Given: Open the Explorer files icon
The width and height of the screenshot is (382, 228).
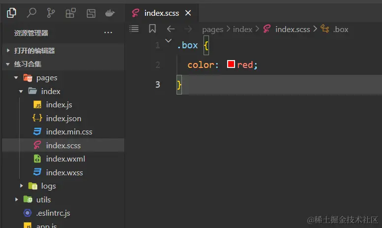Looking at the screenshot, I should [12, 13].
